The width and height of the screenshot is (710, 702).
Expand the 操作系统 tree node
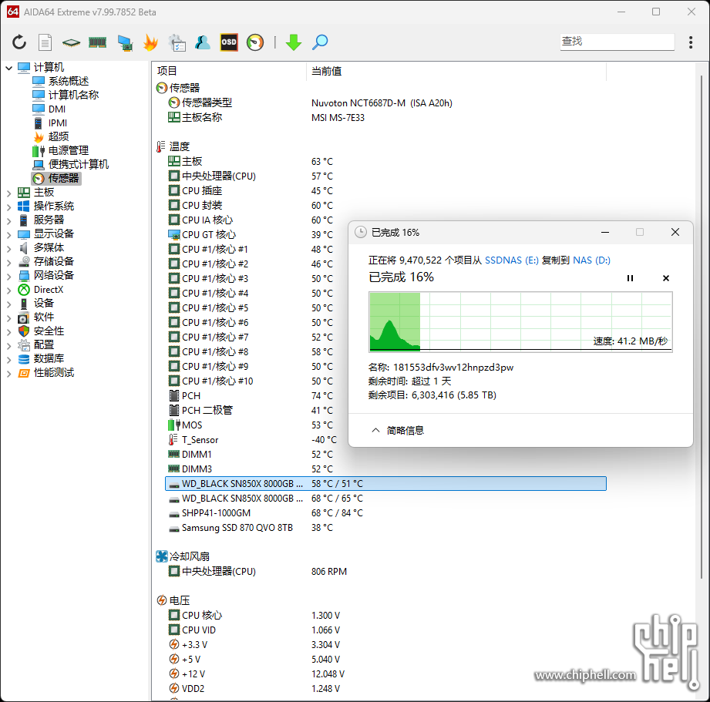click(x=8, y=207)
